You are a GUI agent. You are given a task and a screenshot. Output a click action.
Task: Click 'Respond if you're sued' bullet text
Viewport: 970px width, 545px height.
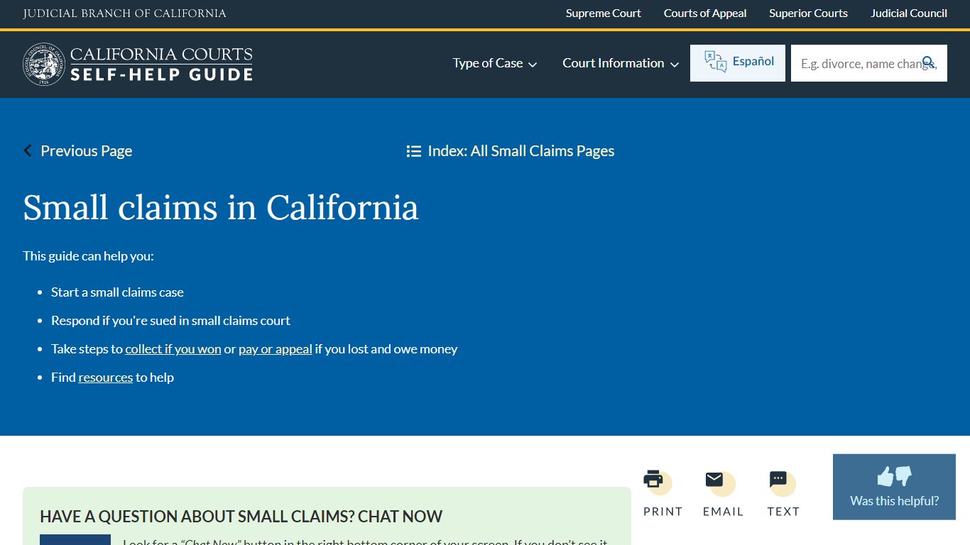tap(170, 321)
